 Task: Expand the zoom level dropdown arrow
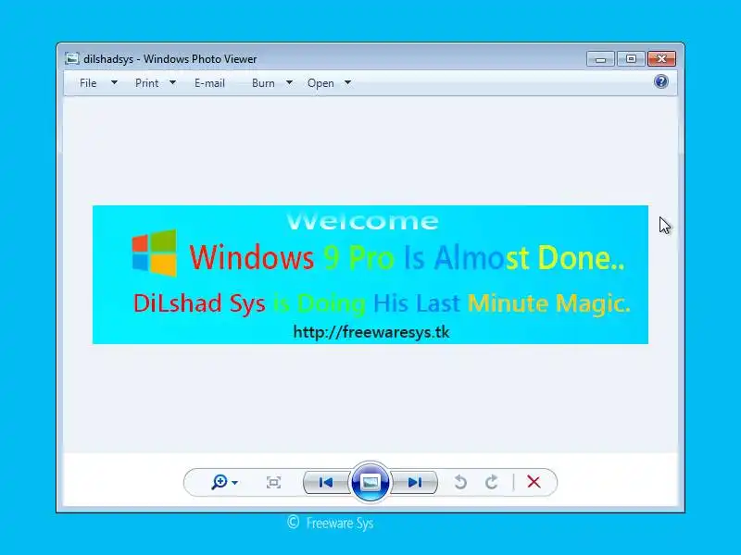pyautogui.click(x=235, y=483)
